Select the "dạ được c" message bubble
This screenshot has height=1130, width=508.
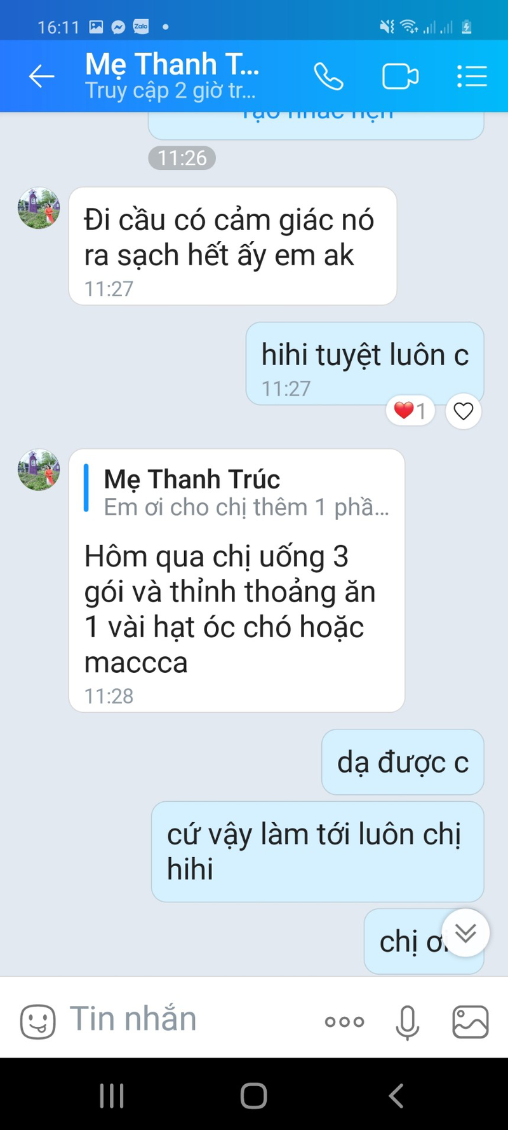click(403, 762)
